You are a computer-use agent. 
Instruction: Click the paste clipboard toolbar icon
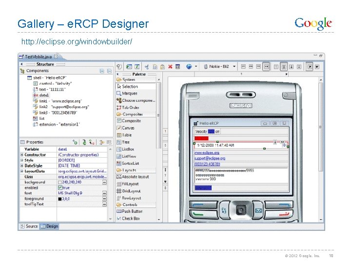[x=162, y=67]
